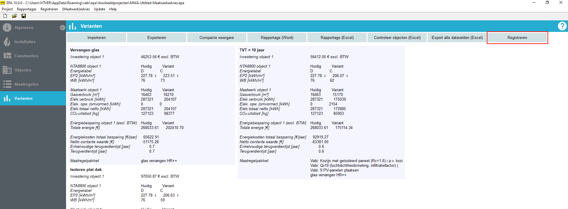Click variant gas usage value 15170
The height and width of the screenshot is (209, 568).
point(338,94)
